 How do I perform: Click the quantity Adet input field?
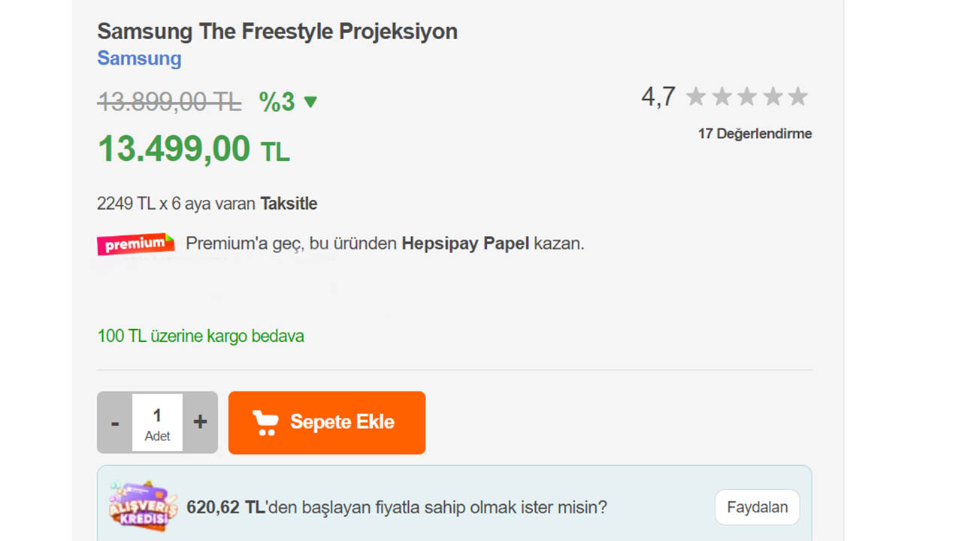point(157,422)
